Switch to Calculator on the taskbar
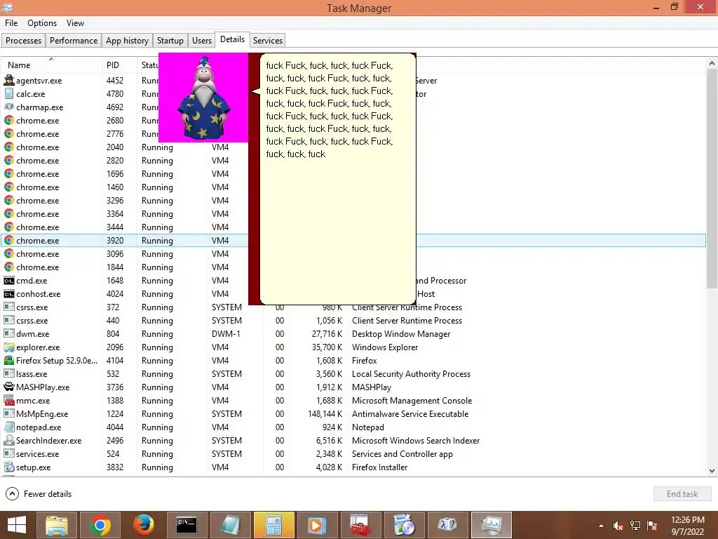The width and height of the screenshot is (718, 539). (x=274, y=525)
